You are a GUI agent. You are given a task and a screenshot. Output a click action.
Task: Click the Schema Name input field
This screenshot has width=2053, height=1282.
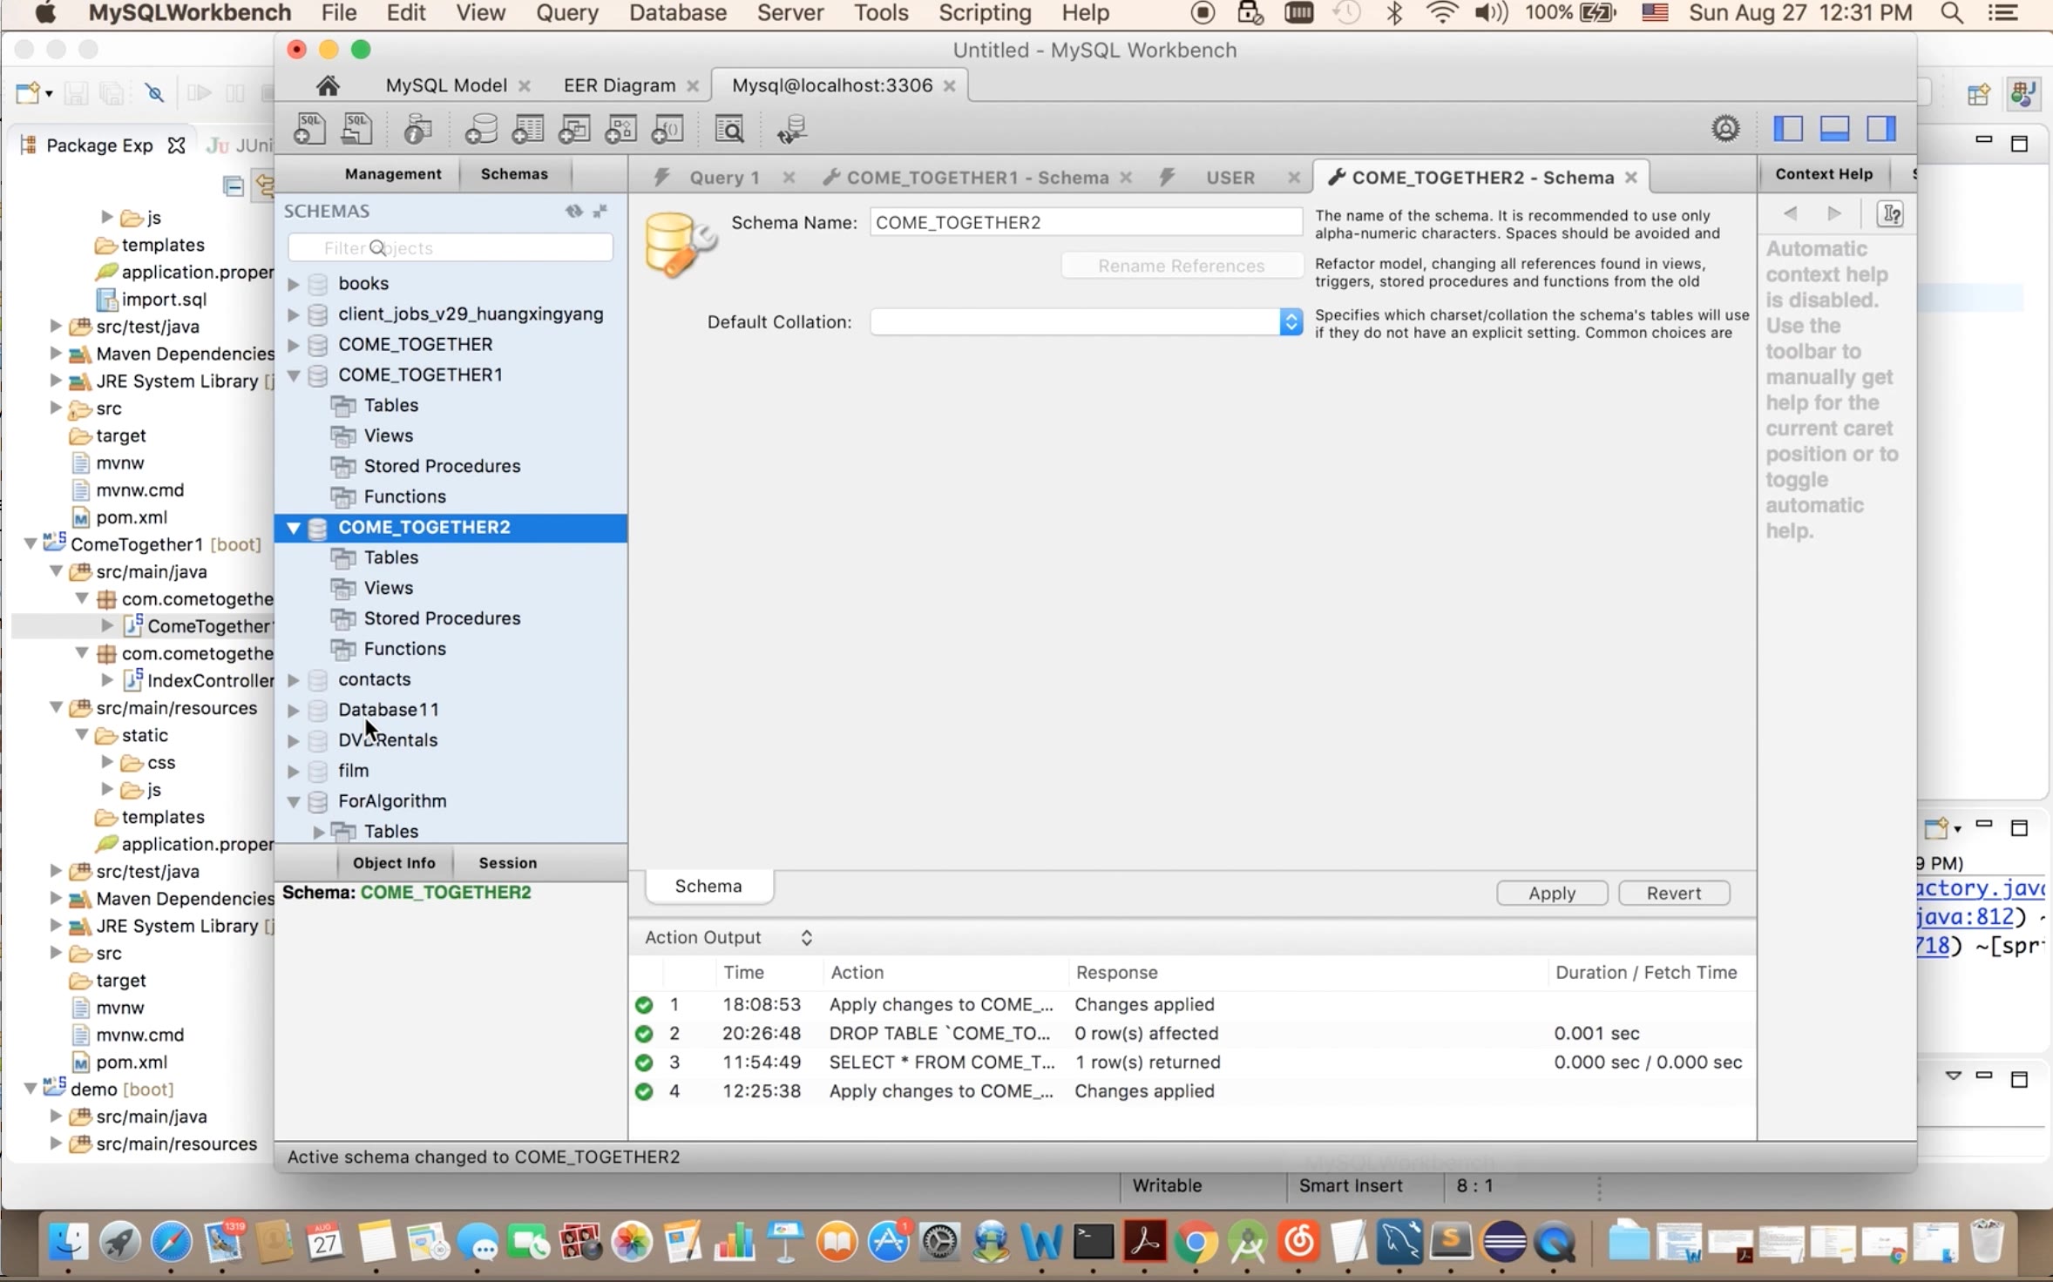(x=1085, y=222)
